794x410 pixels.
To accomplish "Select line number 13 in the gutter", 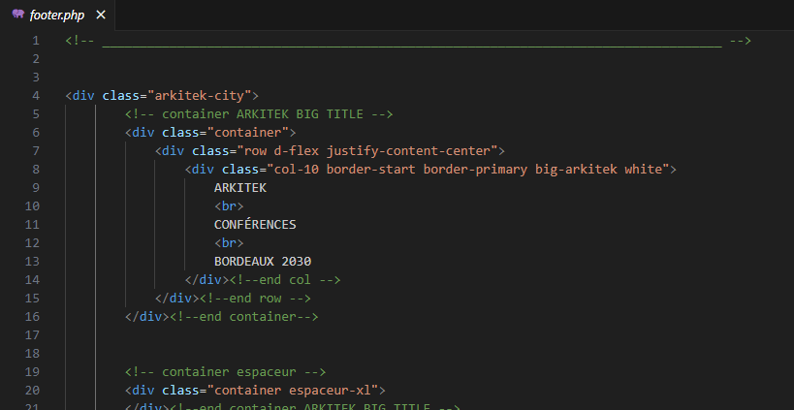I will [33, 262].
